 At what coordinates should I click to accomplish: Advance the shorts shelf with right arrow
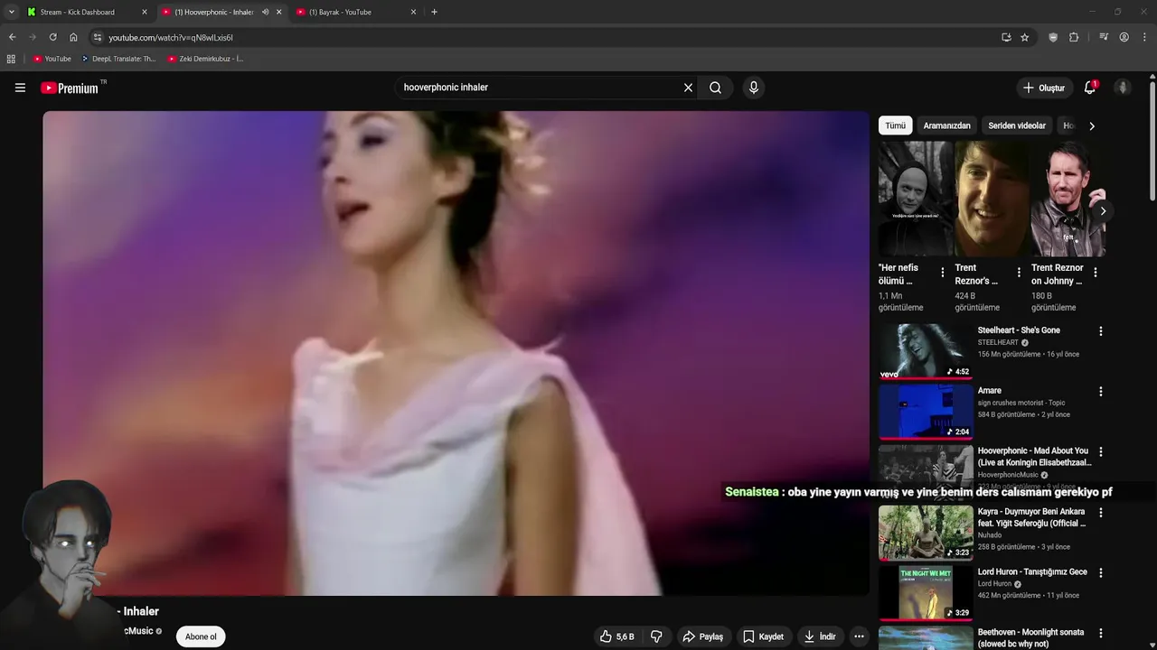tap(1103, 211)
